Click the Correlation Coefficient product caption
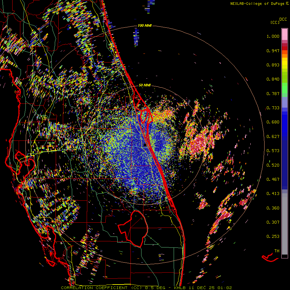This screenshot has height=290, width=290. click(146, 288)
